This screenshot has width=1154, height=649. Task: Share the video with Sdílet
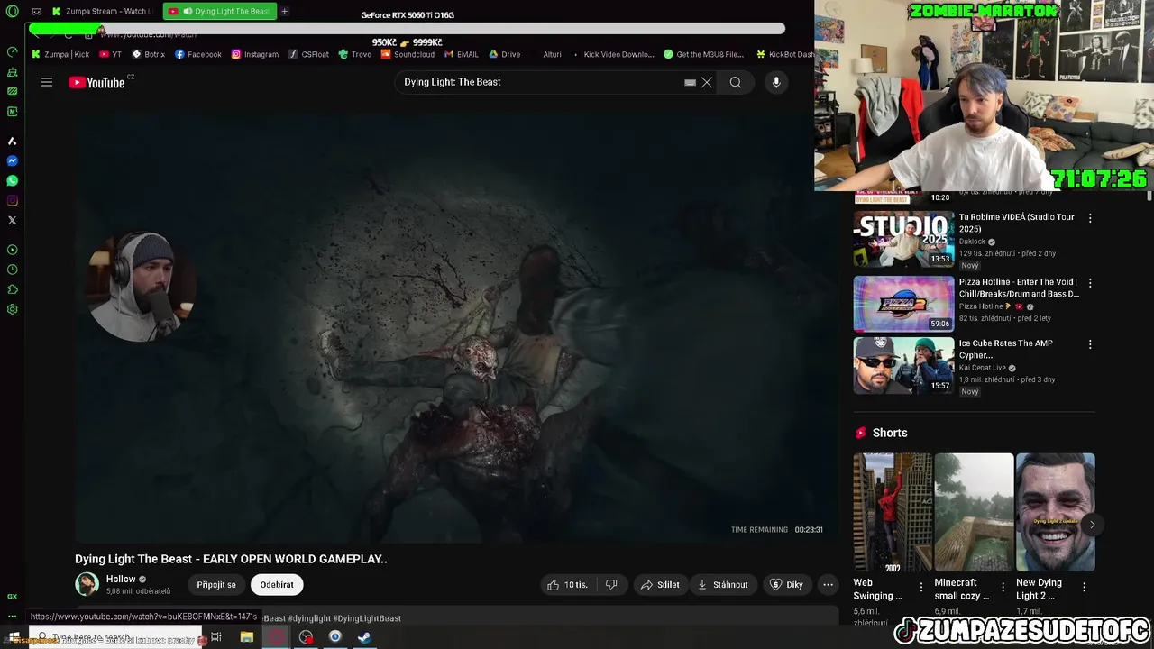tap(660, 585)
